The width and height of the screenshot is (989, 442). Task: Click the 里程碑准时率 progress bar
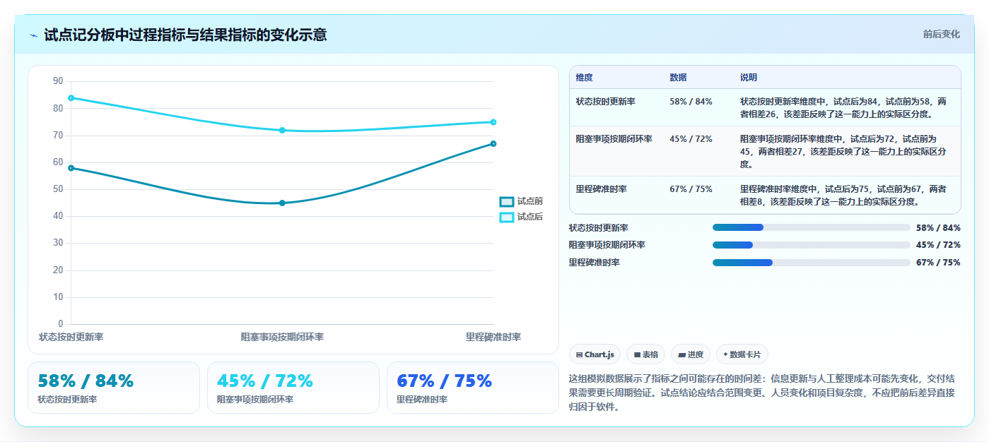point(812,263)
